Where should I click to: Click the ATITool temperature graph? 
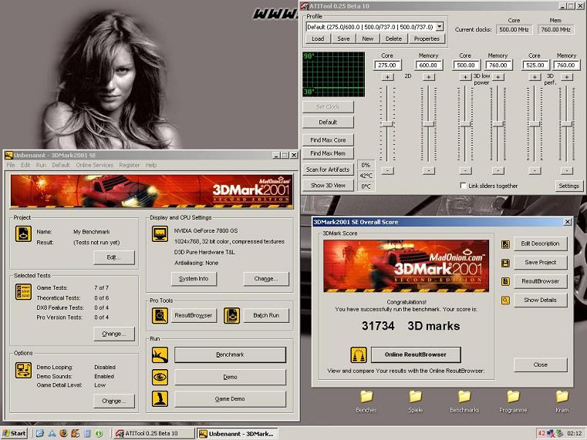tap(333, 74)
